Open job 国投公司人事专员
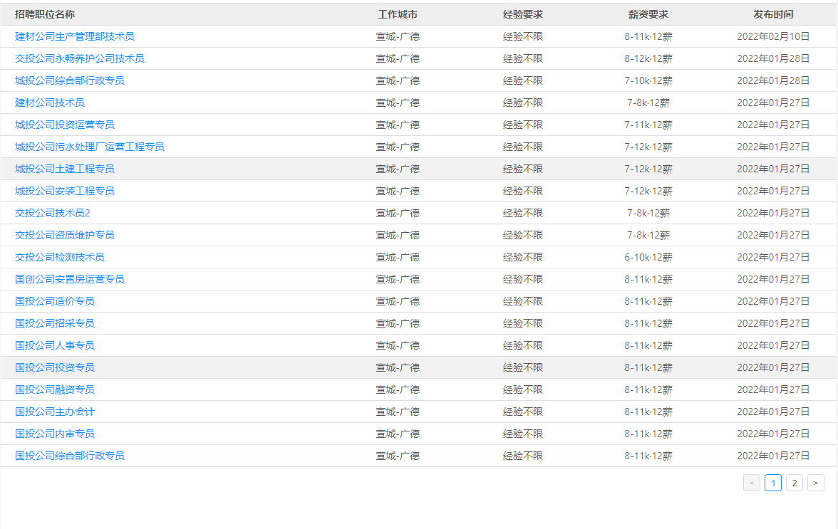Screen dimensions: 838x529 [54, 345]
